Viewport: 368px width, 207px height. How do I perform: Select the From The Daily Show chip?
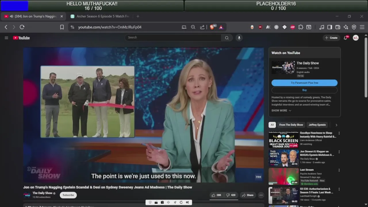click(x=291, y=125)
